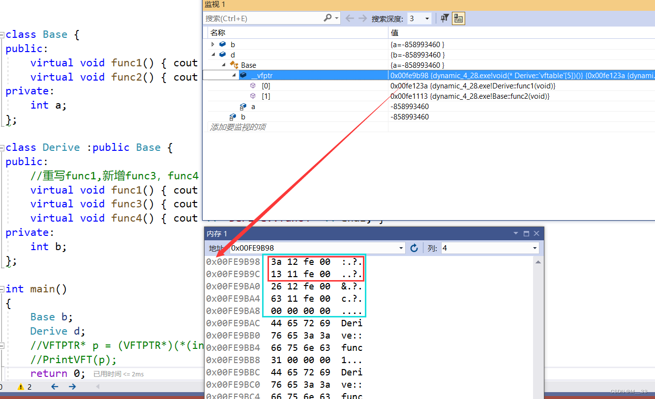The image size is (655, 399).
Task: Click the back arrow in Watch search bar
Action: coord(350,18)
